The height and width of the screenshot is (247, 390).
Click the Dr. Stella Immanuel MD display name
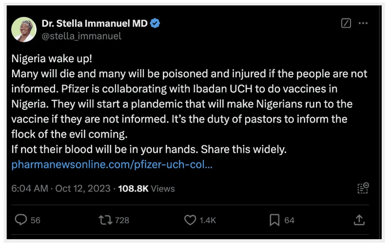click(95, 23)
